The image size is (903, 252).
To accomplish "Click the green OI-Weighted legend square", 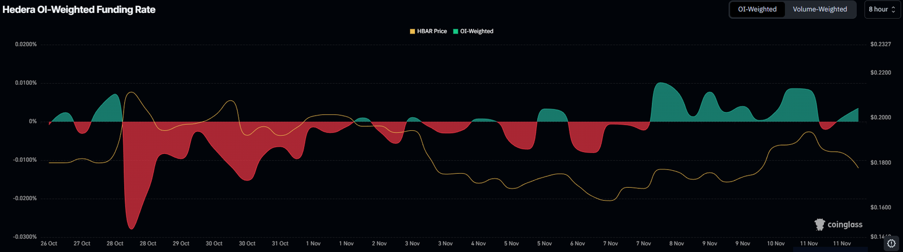I will [455, 32].
